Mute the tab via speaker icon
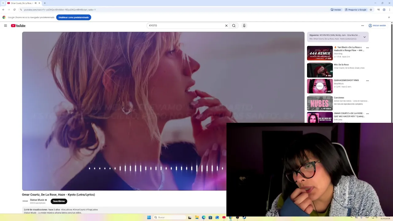Image resolution: width=393 pixels, height=221 pixels. tap(35, 3)
